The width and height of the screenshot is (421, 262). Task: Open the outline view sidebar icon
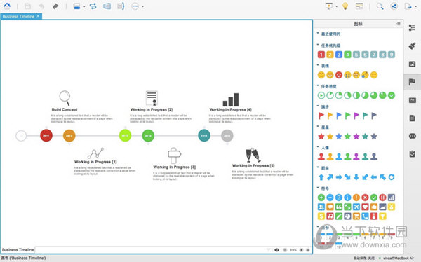point(412,27)
